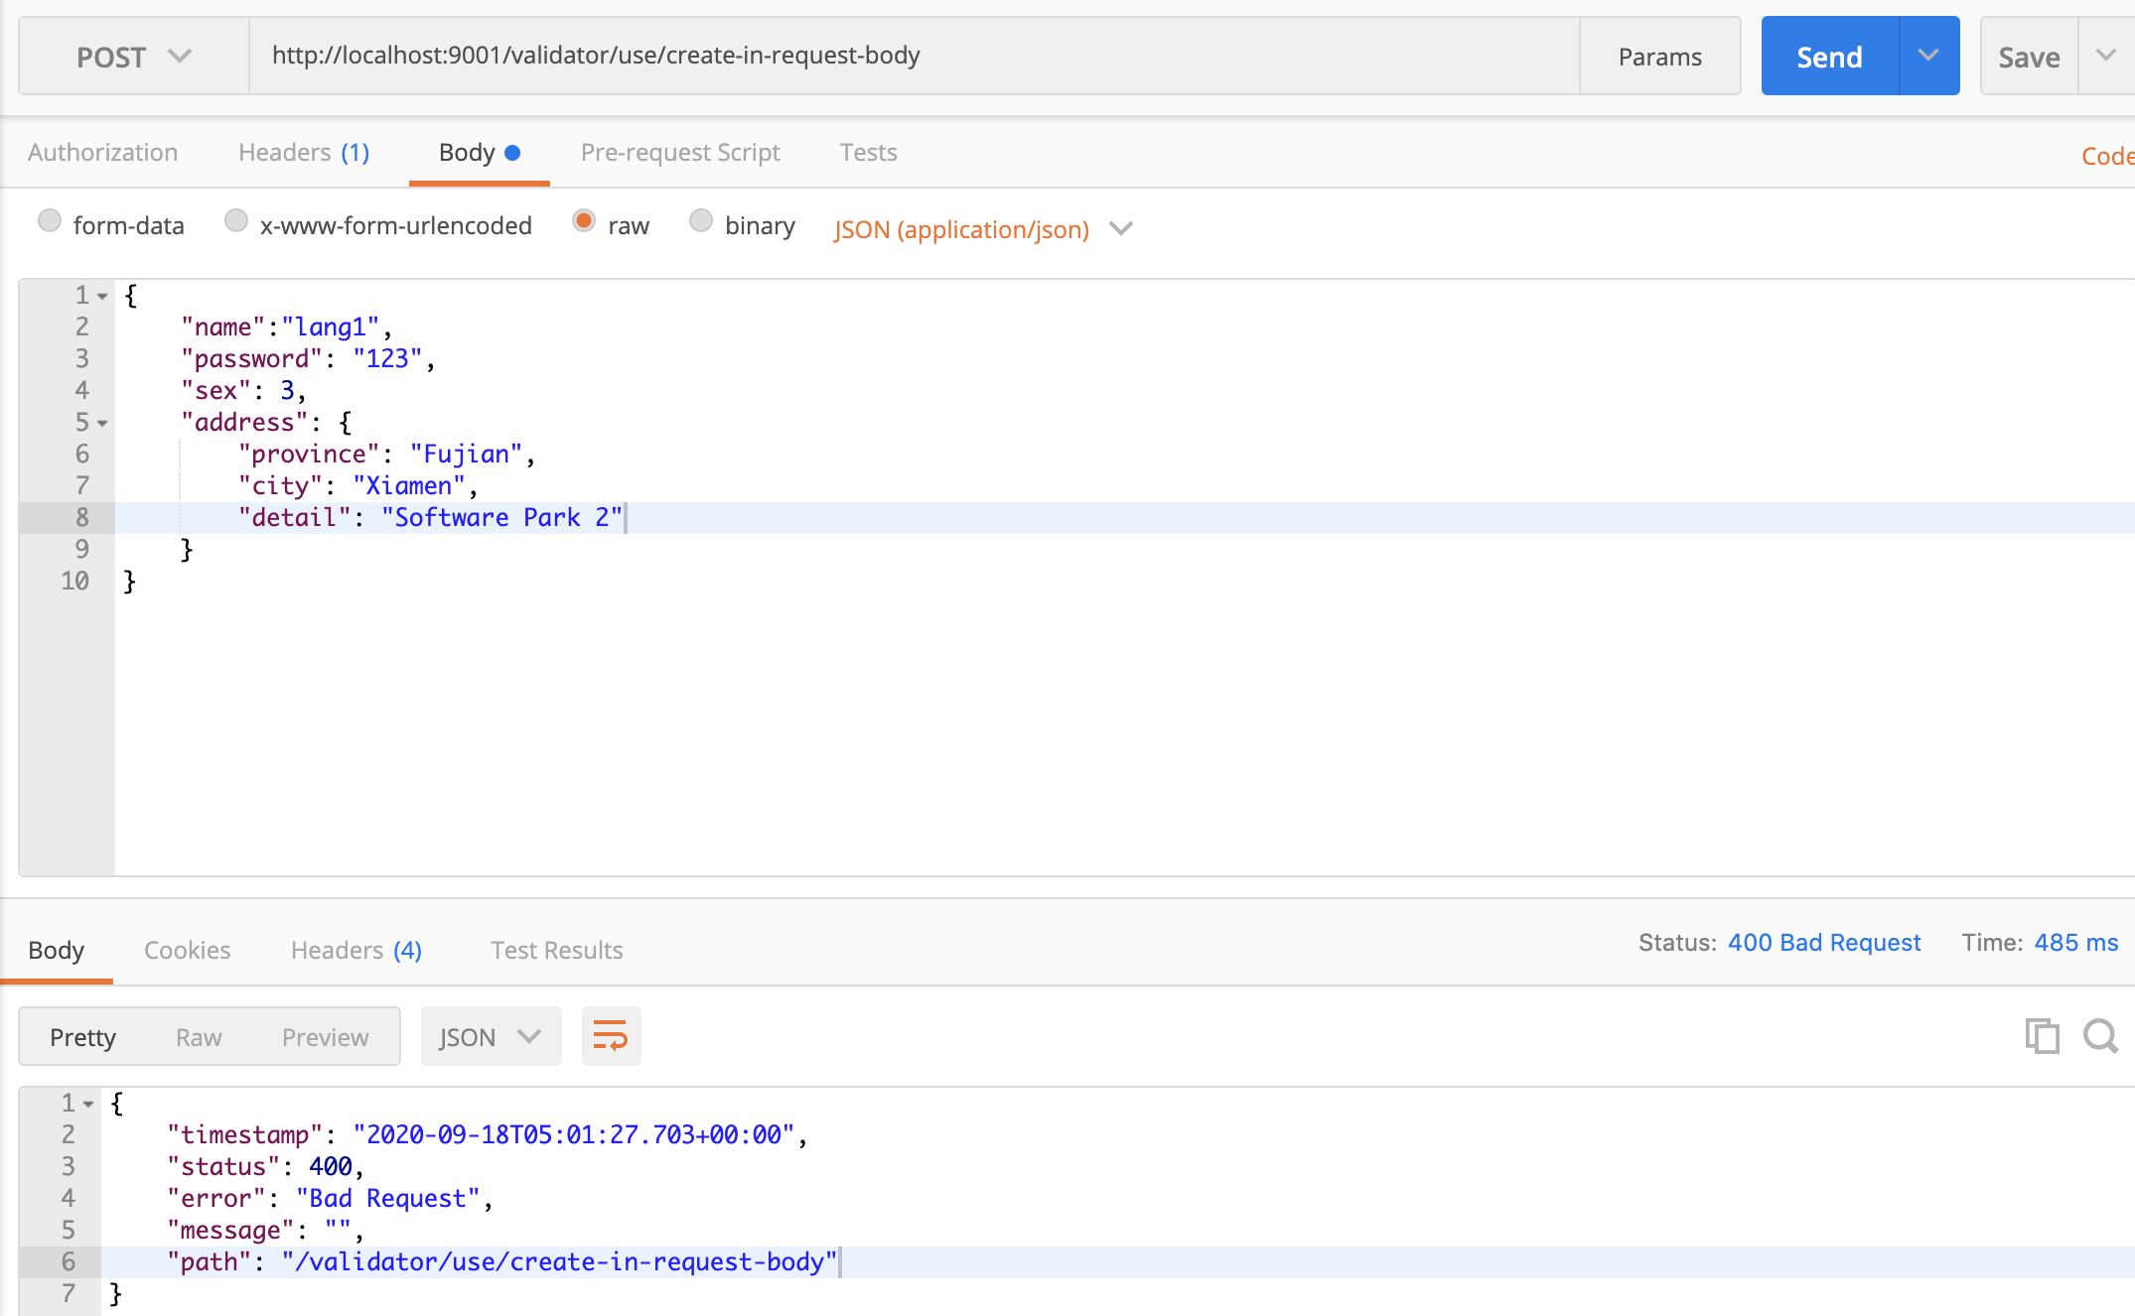Collapse the response JSON root fold arrow

(88, 1104)
